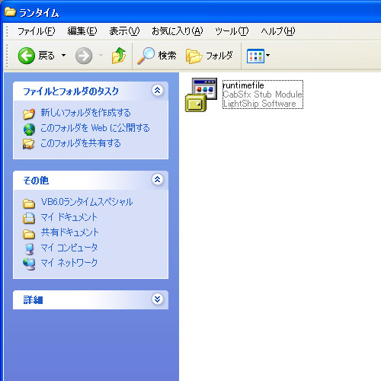Expand the 詳細 details panel

point(158,299)
